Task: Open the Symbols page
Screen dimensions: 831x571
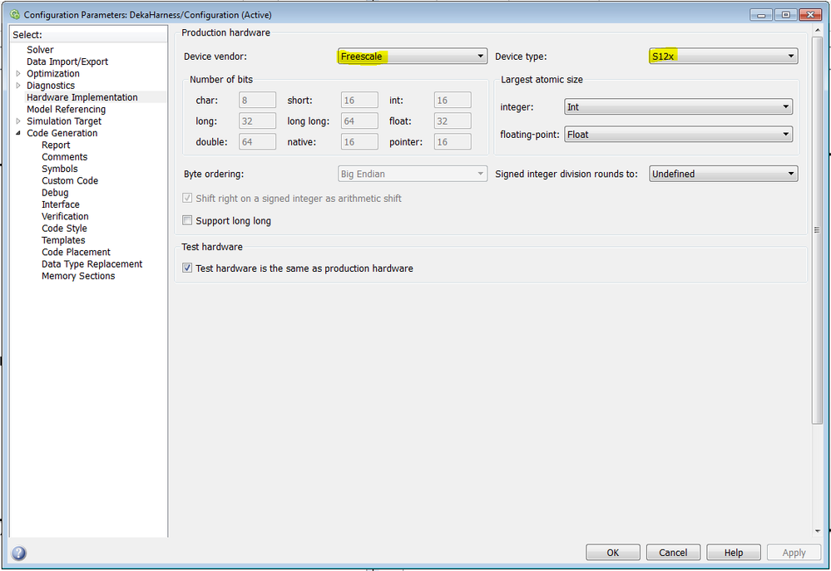Action: coord(60,169)
